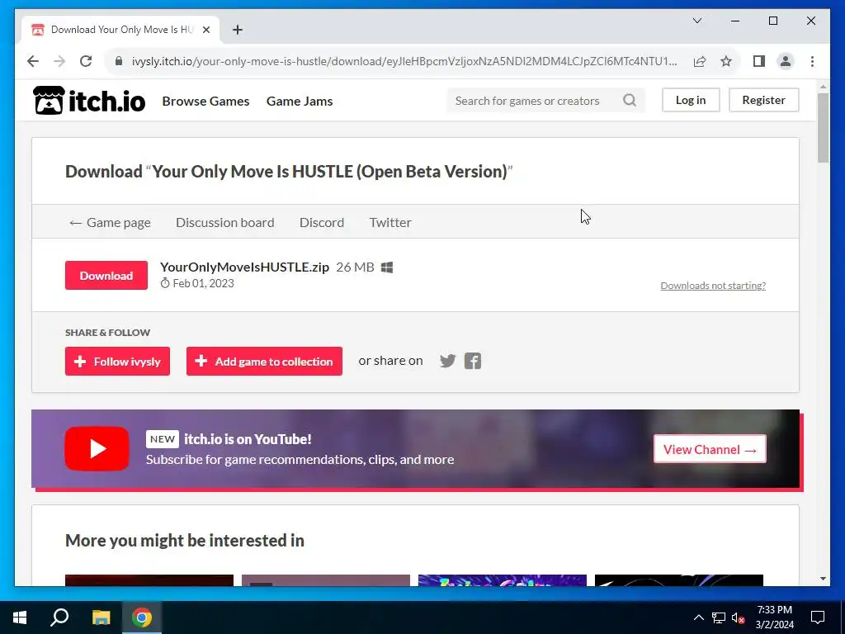The image size is (845, 634).
Task: Click the network tray icon
Action: [x=719, y=617]
